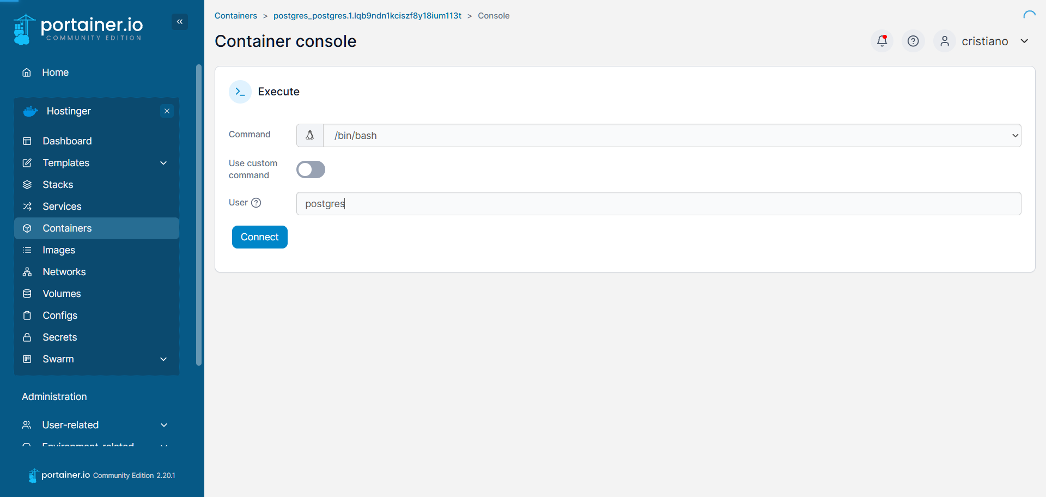Click the help question mark icon
The height and width of the screenshot is (497, 1046).
point(913,41)
